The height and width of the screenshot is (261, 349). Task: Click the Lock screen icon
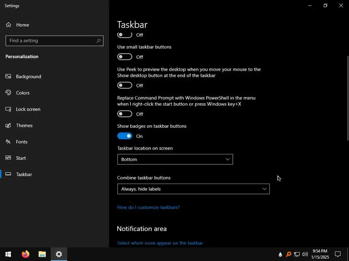(x=8, y=109)
